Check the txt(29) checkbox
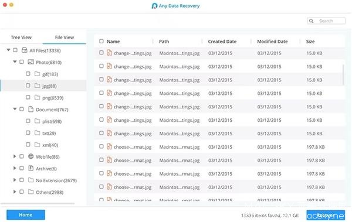 28,133
